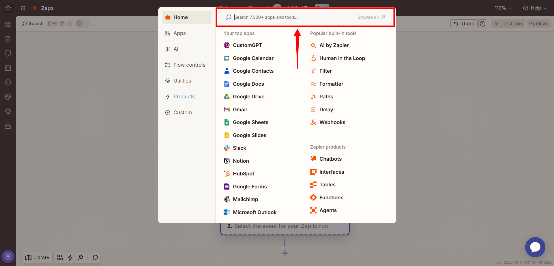Open the wrench tool in bottom toolbar
The height and width of the screenshot is (266, 554).
[x=81, y=257]
